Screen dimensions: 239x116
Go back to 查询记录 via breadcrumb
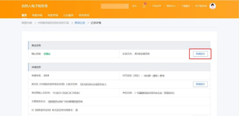click(x=80, y=23)
